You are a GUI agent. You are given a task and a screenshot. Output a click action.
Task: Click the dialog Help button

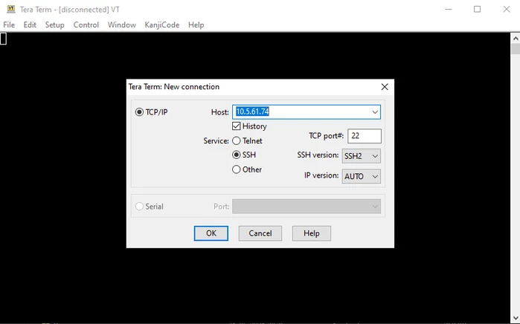pyautogui.click(x=312, y=233)
